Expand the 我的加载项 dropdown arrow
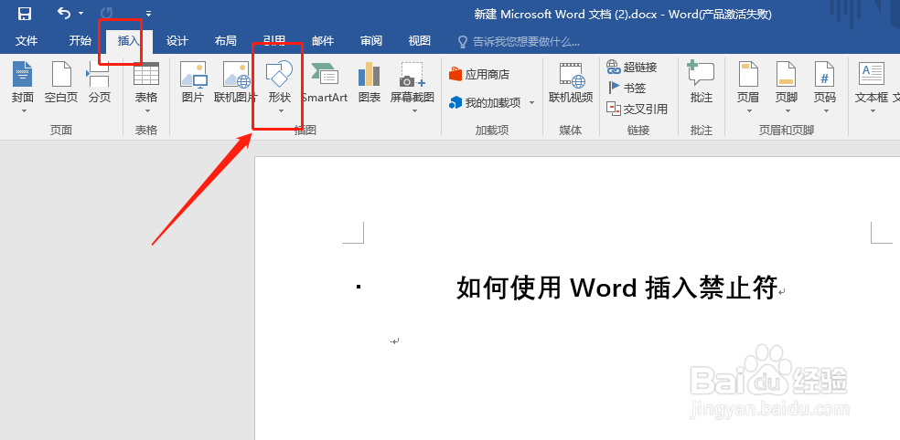Image resolution: width=900 pixels, height=440 pixels. coord(531,103)
